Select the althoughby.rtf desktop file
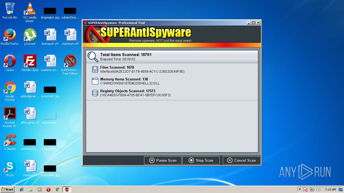This screenshot has width=344, height=193. (30, 116)
